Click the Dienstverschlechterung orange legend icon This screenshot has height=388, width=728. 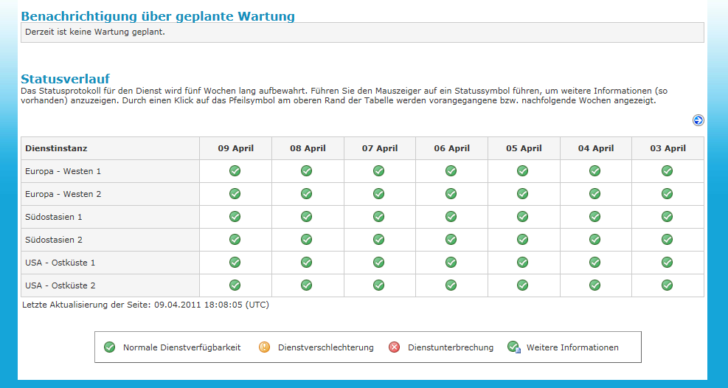[x=265, y=347]
